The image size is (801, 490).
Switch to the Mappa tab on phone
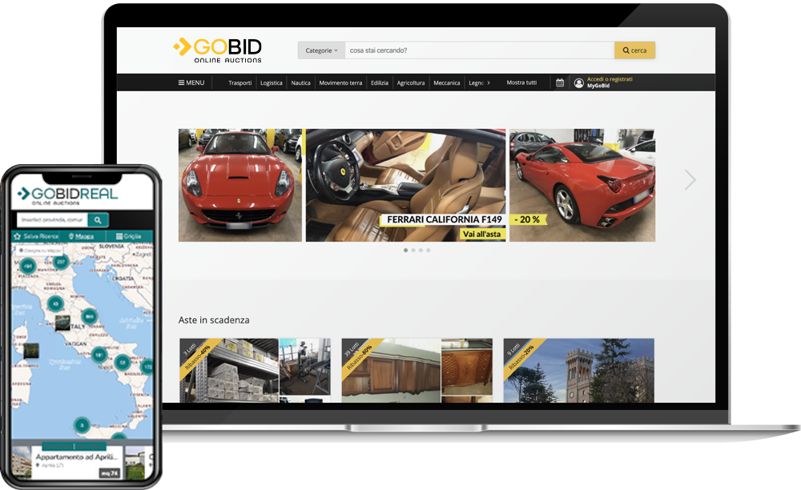click(81, 236)
